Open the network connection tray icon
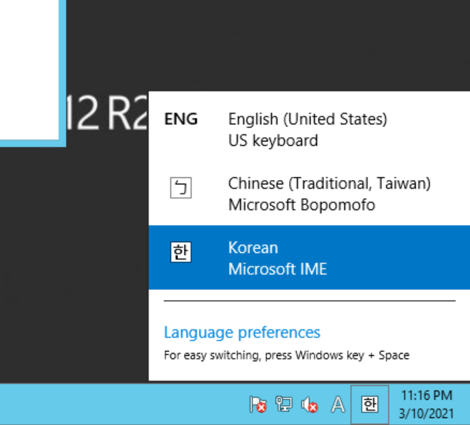Screen dimensions: 470x425 [283, 404]
